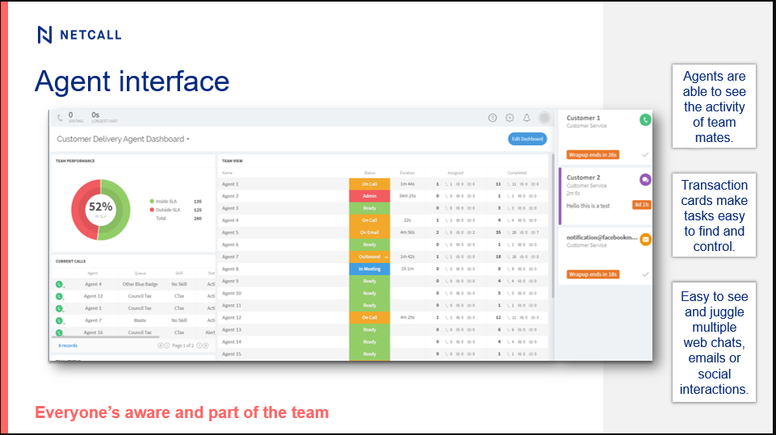The image size is (776, 435).
Task: Open the settings gear icon
Action: (x=510, y=118)
